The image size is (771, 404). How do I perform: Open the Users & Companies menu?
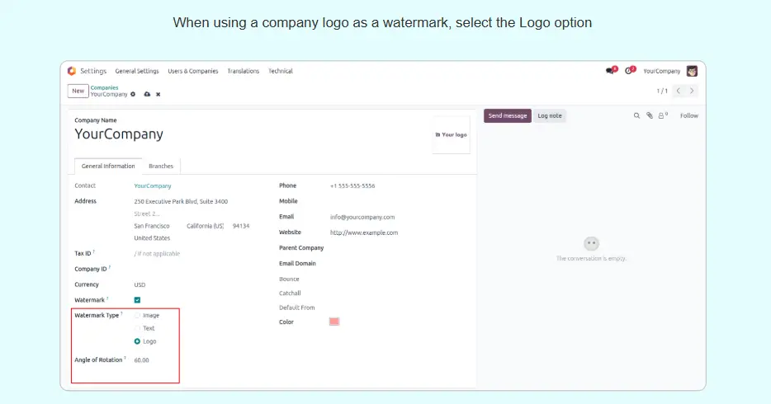[192, 71]
